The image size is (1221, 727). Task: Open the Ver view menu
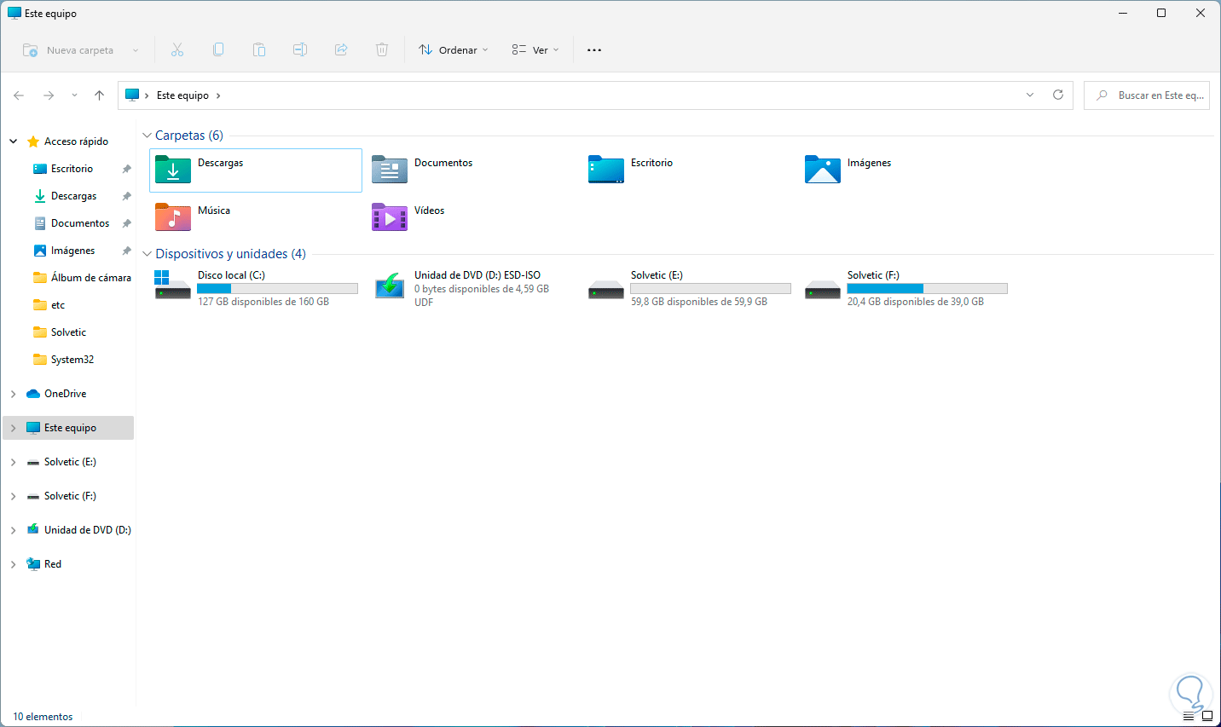(535, 50)
